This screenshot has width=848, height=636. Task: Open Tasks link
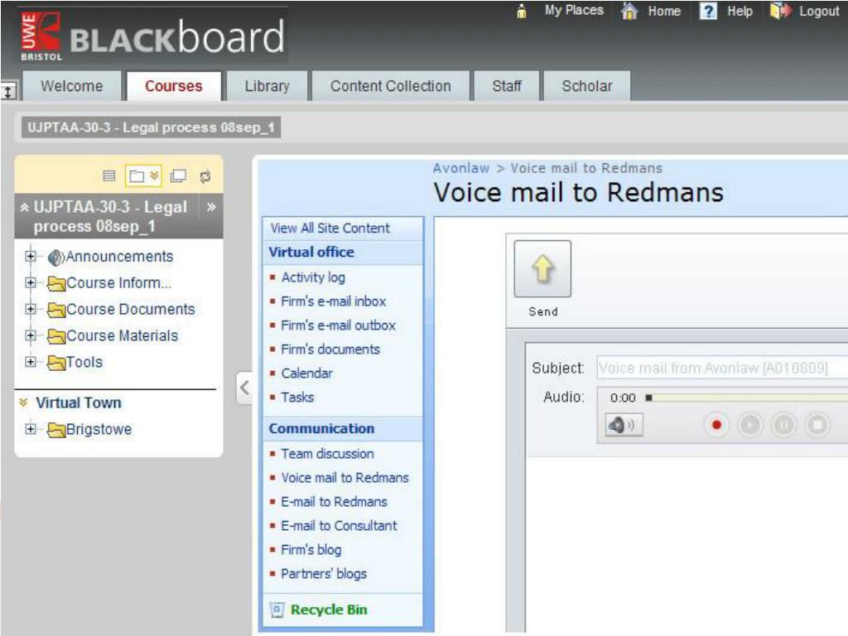pos(297,397)
